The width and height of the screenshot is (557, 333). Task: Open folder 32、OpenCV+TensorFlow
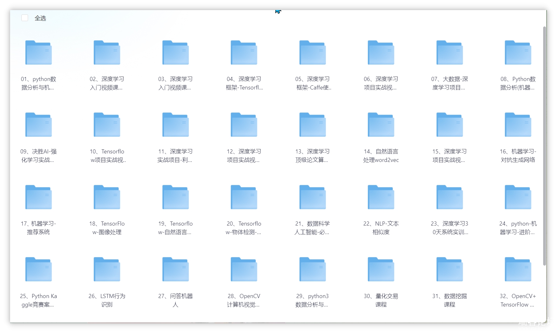(x=518, y=269)
